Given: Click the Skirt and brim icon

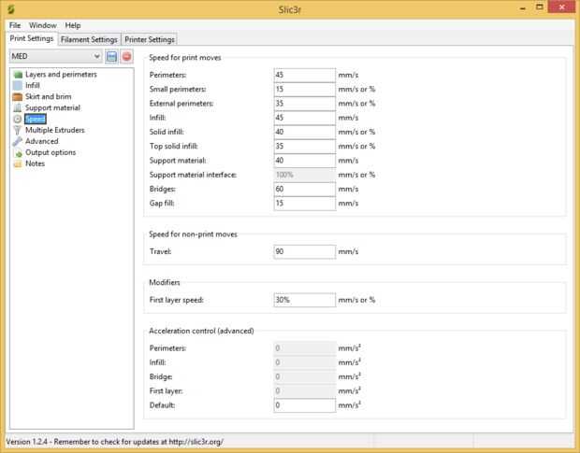Looking at the screenshot, I should click(18, 97).
